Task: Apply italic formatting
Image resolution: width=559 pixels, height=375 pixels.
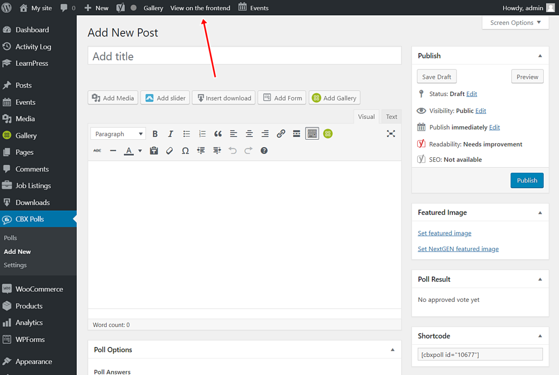Action: tap(170, 134)
